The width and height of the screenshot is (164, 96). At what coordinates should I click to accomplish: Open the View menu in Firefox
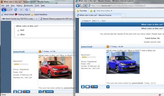(13, 6)
